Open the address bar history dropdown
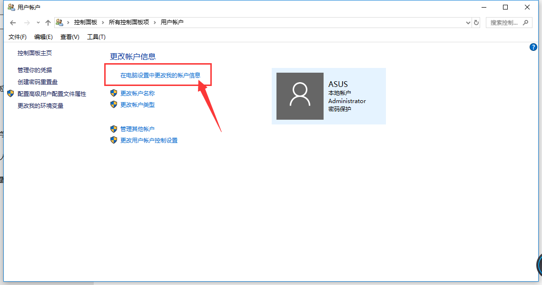 (468, 23)
